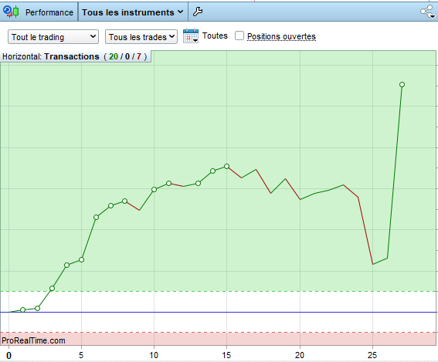Open the wrench settings icon

[x=198, y=12]
